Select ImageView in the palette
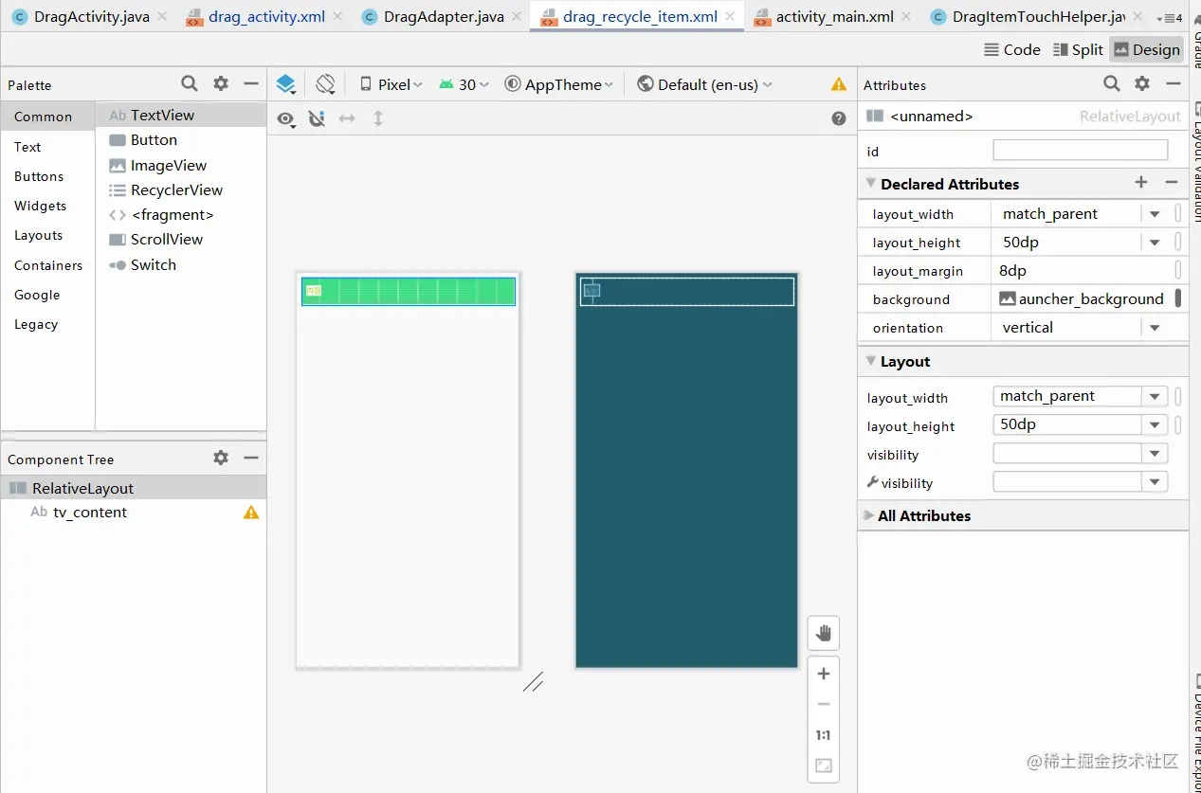 click(x=180, y=165)
